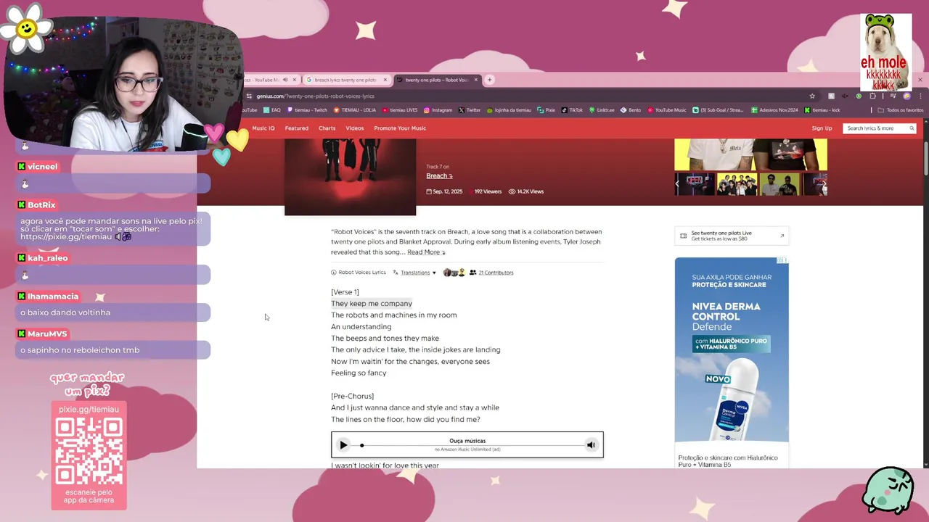This screenshot has width=929, height=522.
Task: Click contributor avatars beside Translations
Action: click(454, 273)
